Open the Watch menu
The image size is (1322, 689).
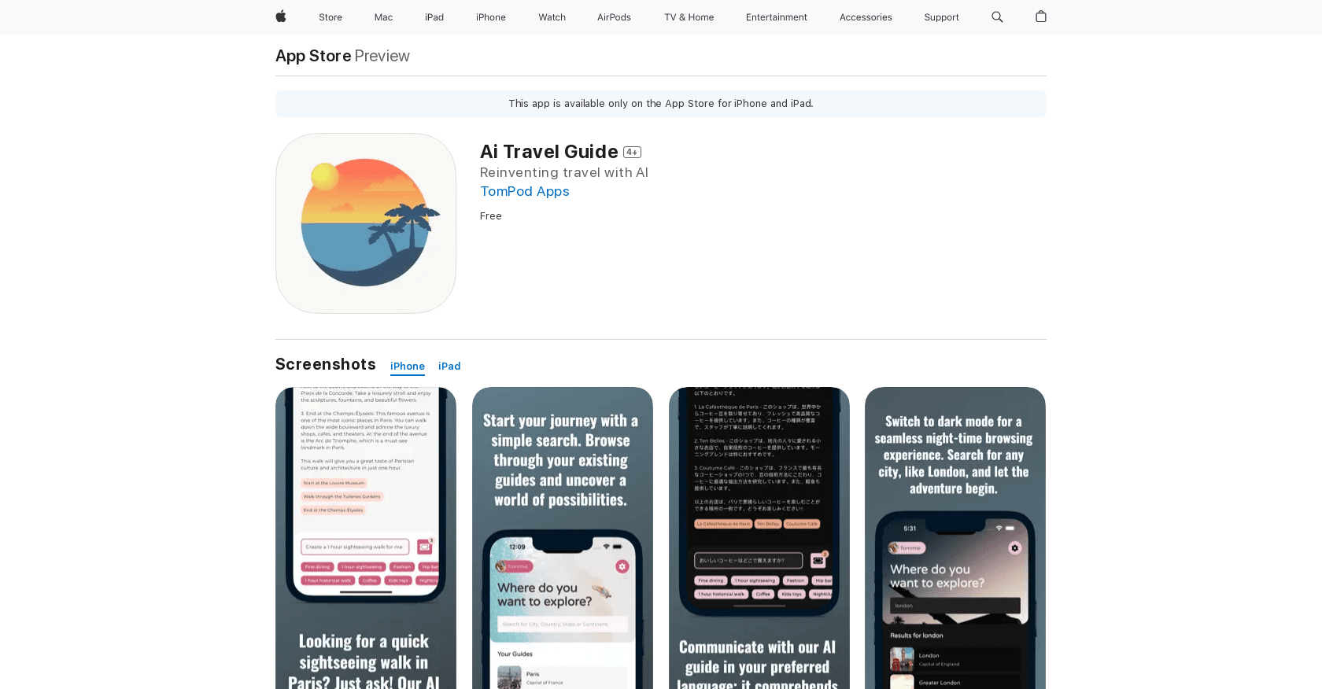[552, 17]
